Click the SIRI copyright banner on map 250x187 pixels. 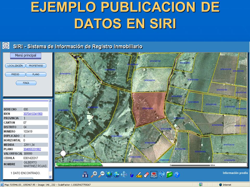point(79,164)
